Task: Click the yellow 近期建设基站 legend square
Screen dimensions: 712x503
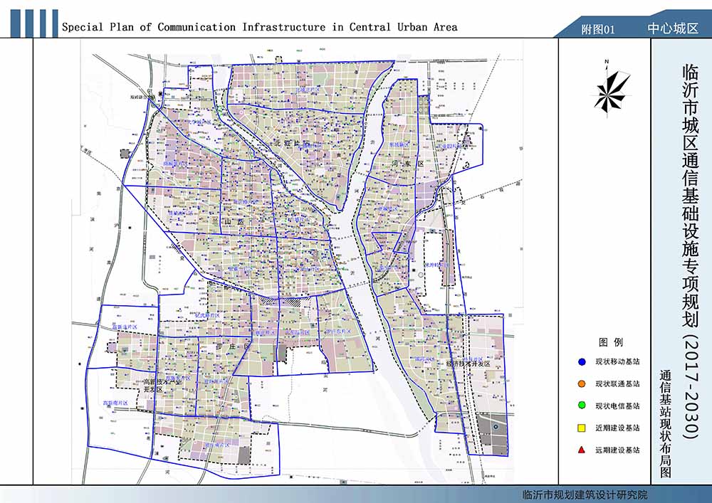Action: point(581,428)
